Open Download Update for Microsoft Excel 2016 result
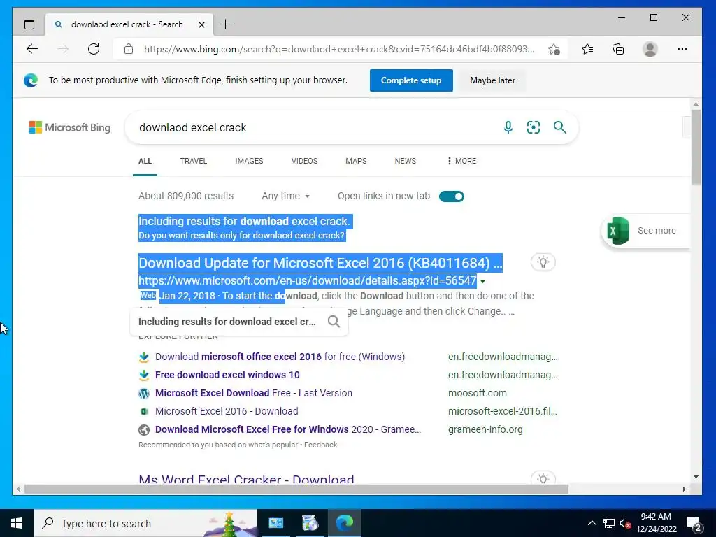This screenshot has width=716, height=537. coord(320,263)
